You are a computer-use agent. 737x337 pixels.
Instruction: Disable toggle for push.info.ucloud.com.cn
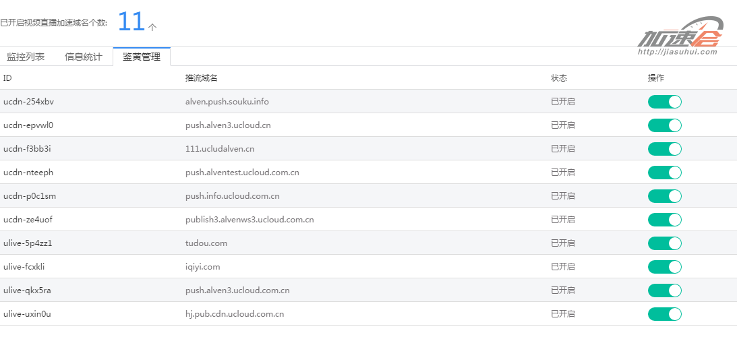click(x=664, y=196)
